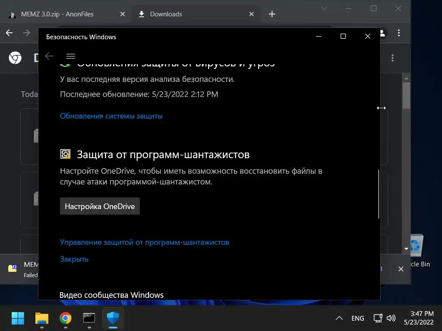Click the Видео сообщества Windows heading

coord(111,295)
